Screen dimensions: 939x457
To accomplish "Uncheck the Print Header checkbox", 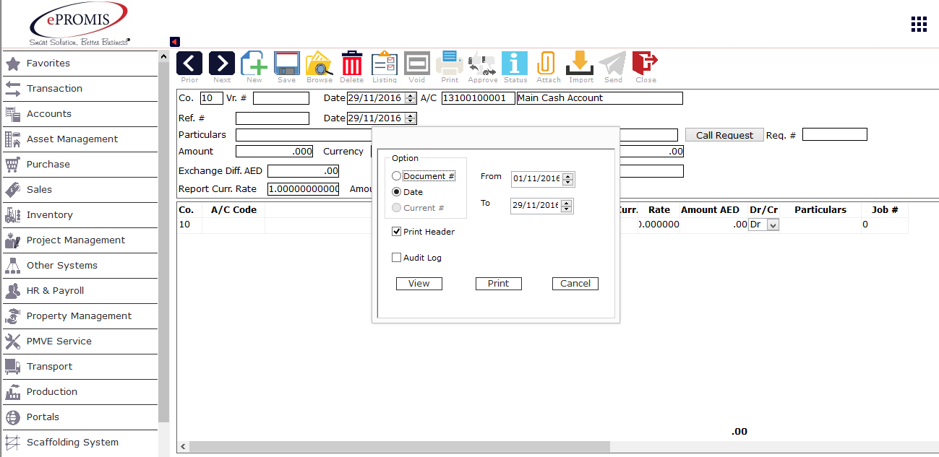I will tap(396, 231).
